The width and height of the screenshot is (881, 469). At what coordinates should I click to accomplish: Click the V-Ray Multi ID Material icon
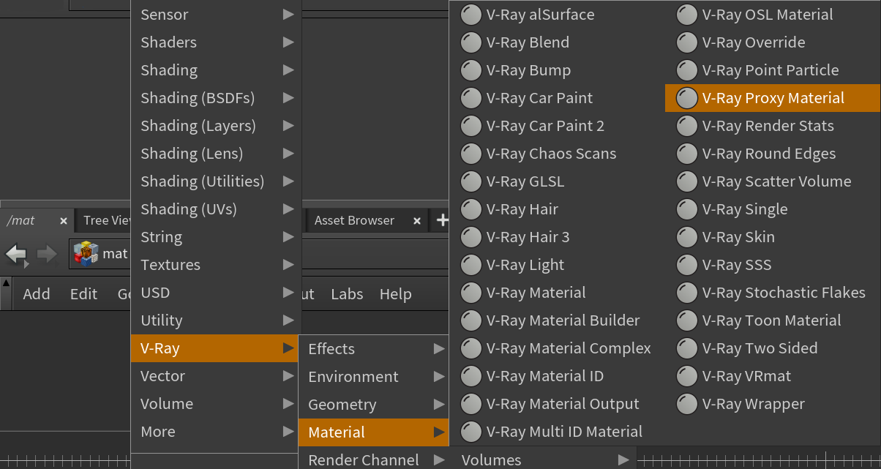pyautogui.click(x=471, y=432)
